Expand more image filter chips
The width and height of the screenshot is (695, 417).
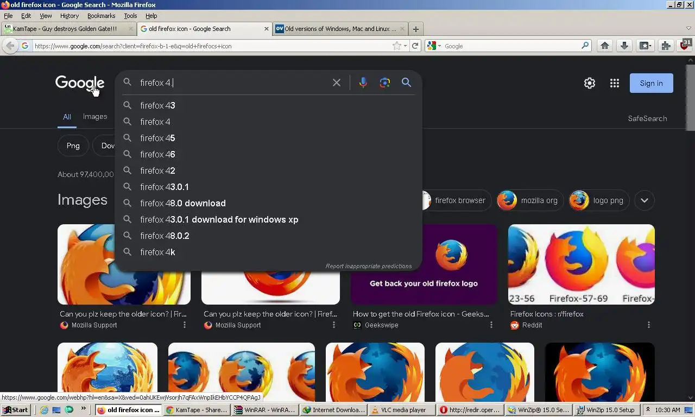click(645, 200)
